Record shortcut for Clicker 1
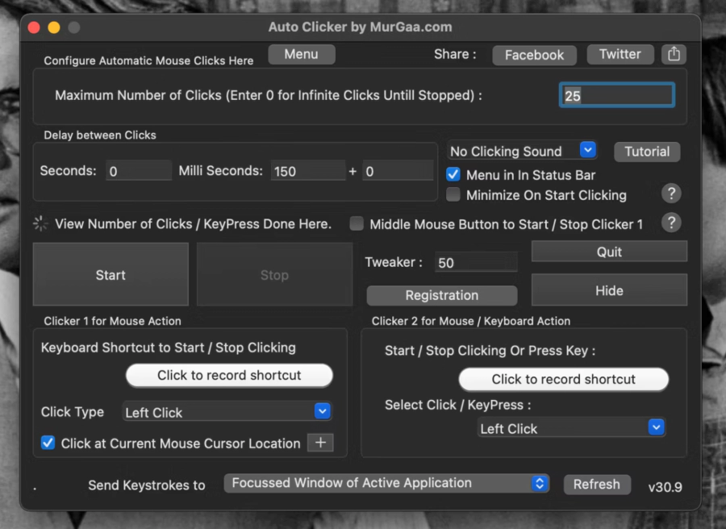Viewport: 726px width, 529px height. coord(229,375)
